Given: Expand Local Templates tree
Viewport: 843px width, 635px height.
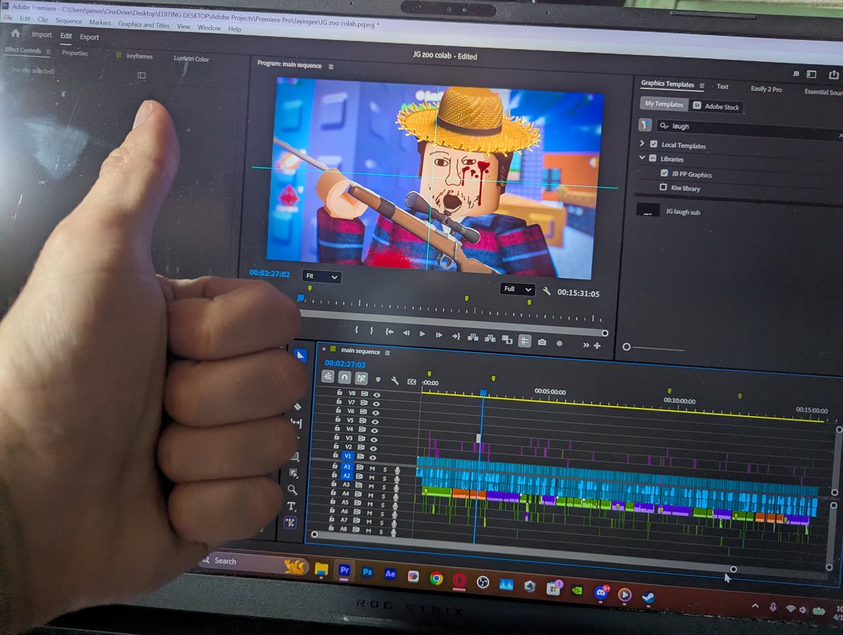Looking at the screenshot, I should coord(642,143).
